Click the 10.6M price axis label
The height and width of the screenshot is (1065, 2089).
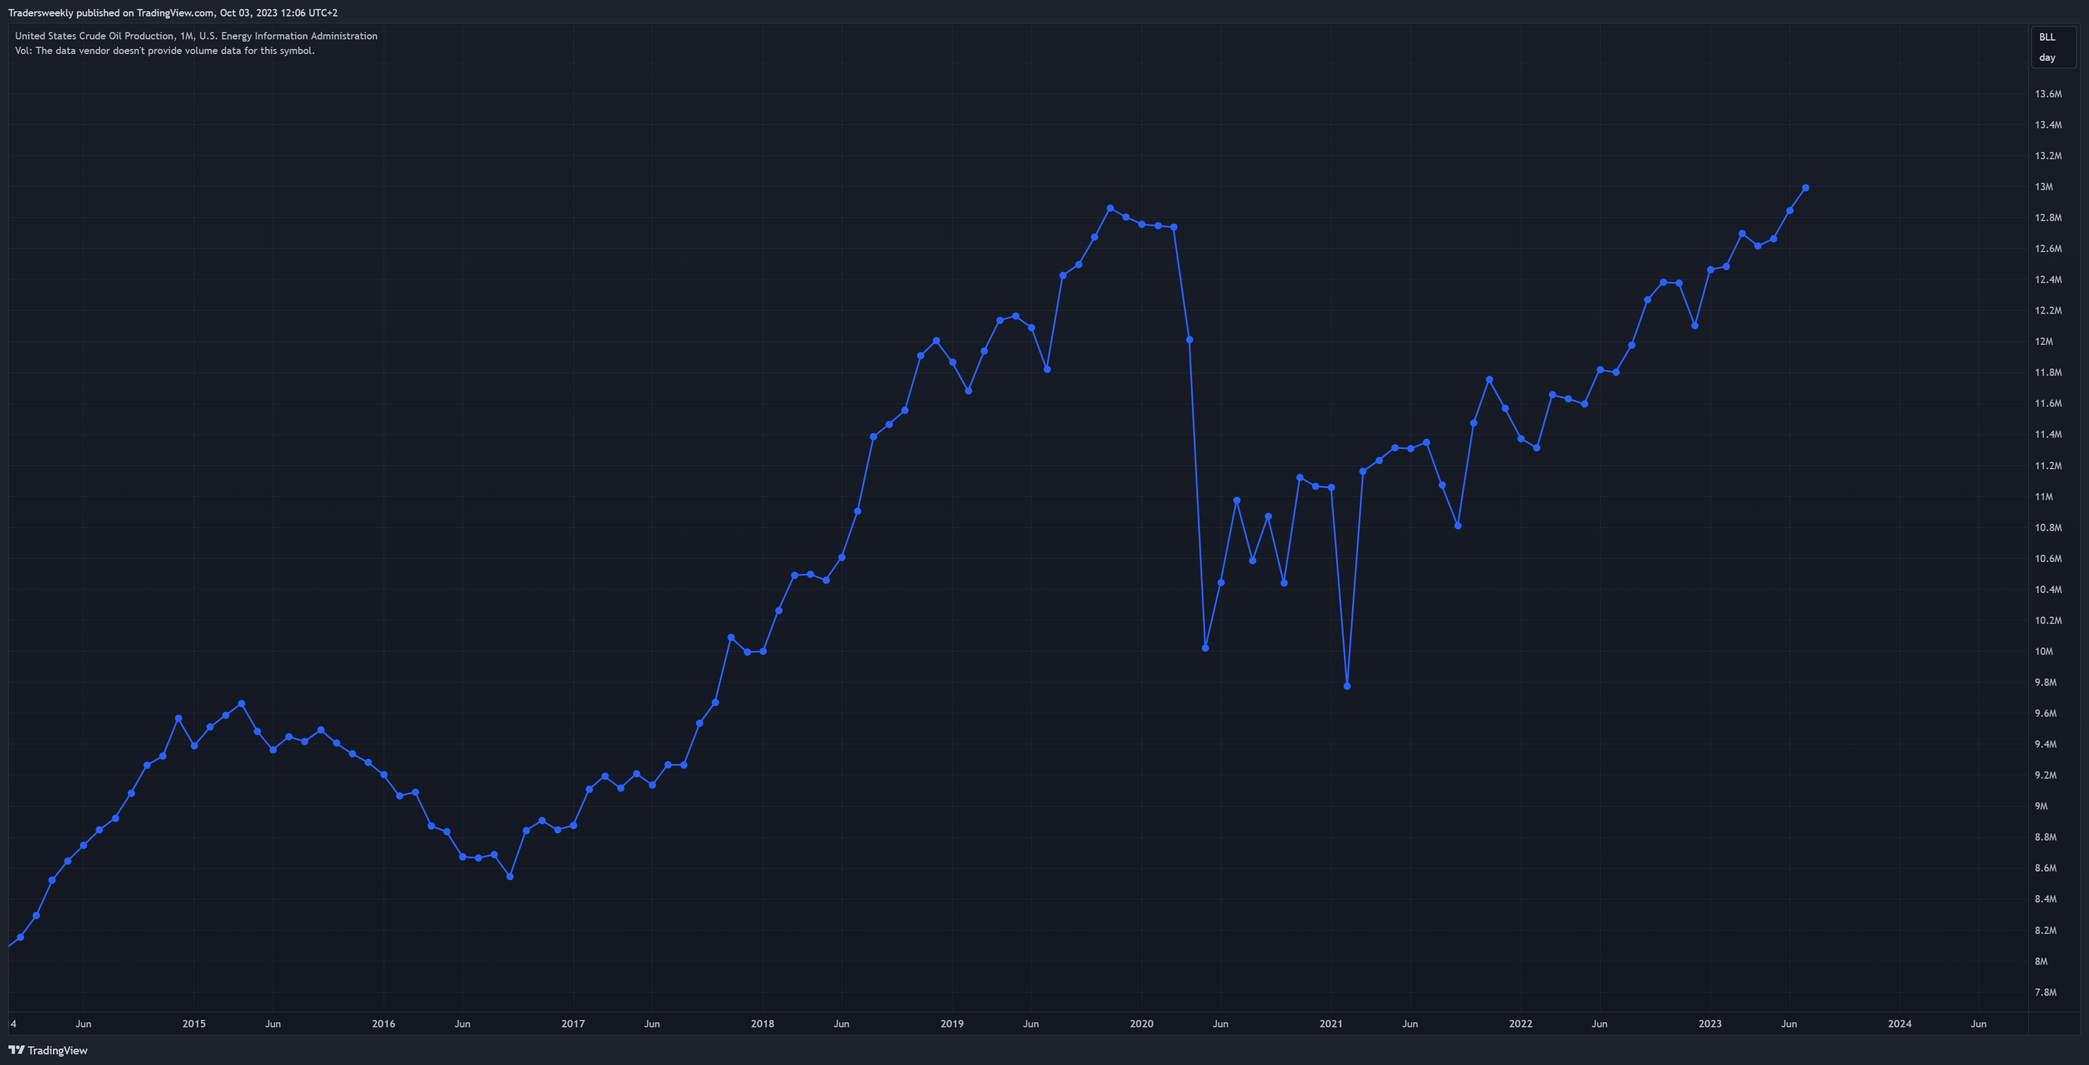click(2047, 558)
